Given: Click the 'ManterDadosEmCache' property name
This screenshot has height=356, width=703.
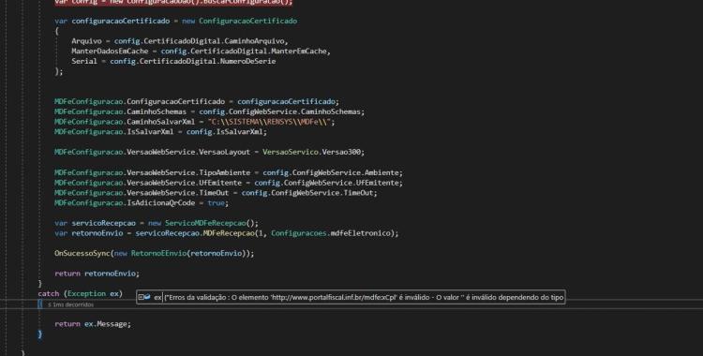Looking at the screenshot, I should click(x=110, y=52).
